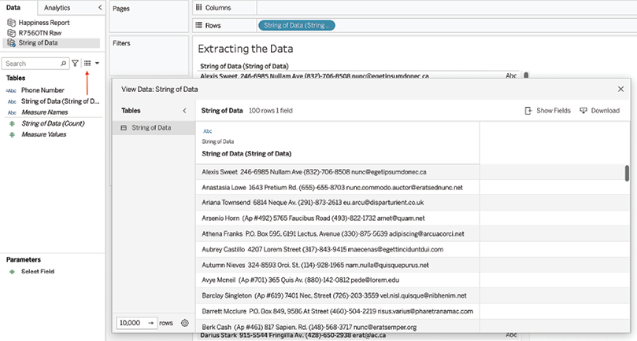The image size is (637, 341).
Task: Click number icon beside String of Data (Count)
Action: [12, 123]
